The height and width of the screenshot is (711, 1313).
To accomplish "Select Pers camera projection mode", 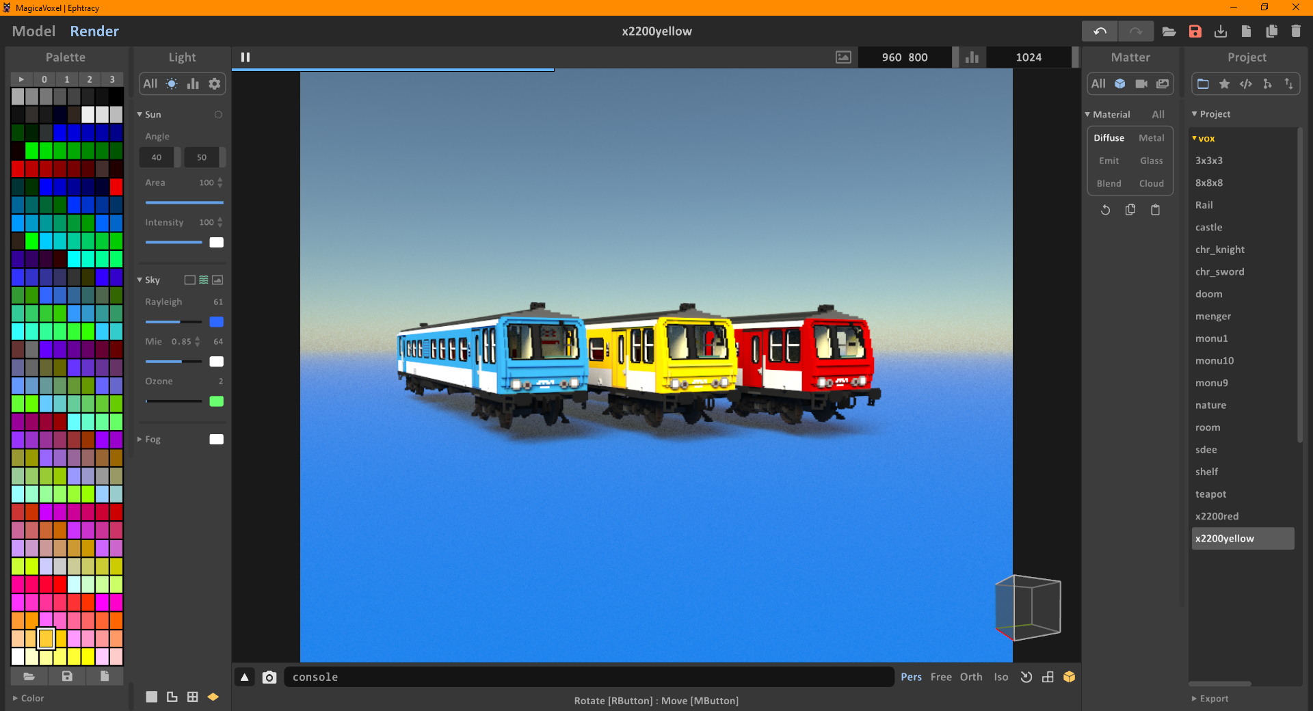I will [x=911, y=677].
